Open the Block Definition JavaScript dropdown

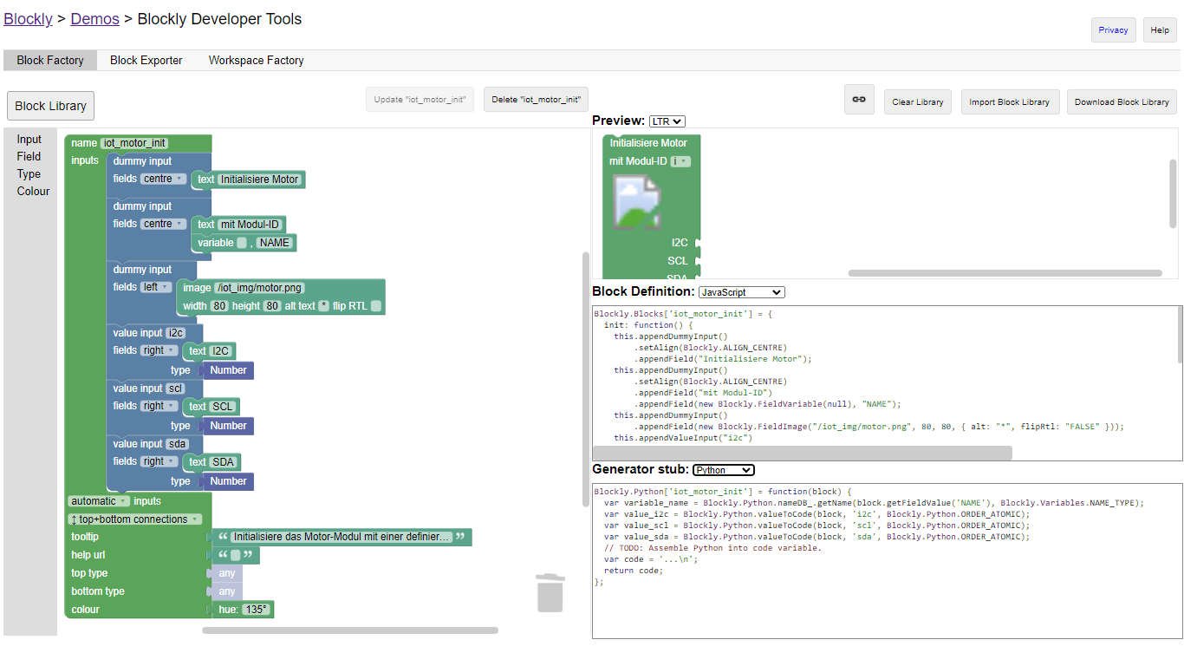click(x=741, y=292)
